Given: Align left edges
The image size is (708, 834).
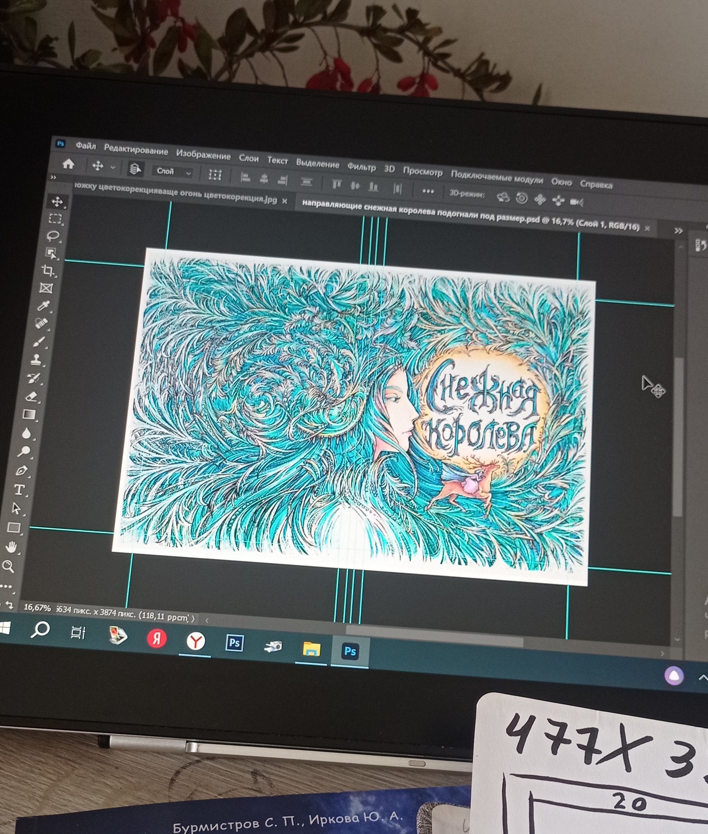Looking at the screenshot, I should click(x=245, y=177).
